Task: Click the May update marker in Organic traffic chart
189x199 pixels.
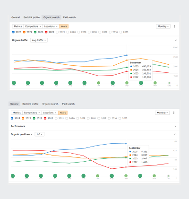Action: pyautogui.click(x=70, y=83)
